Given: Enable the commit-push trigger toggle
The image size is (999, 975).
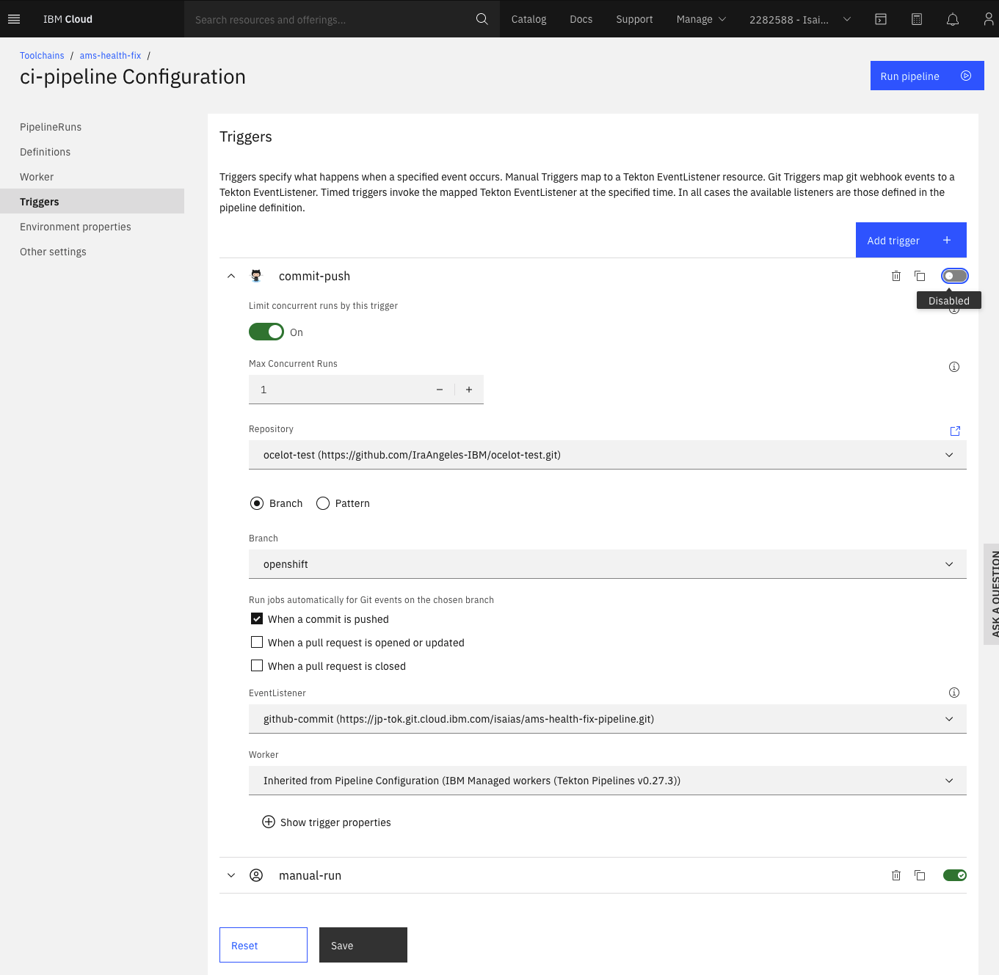Looking at the screenshot, I should 955,276.
